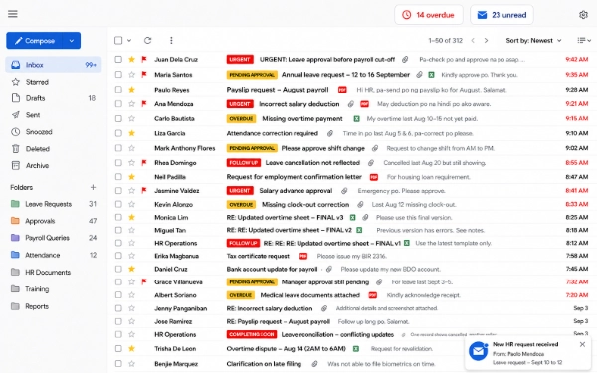This screenshot has width=597, height=373.
Task: Unstar the Juan Dela Cruz email
Action: (x=131, y=59)
